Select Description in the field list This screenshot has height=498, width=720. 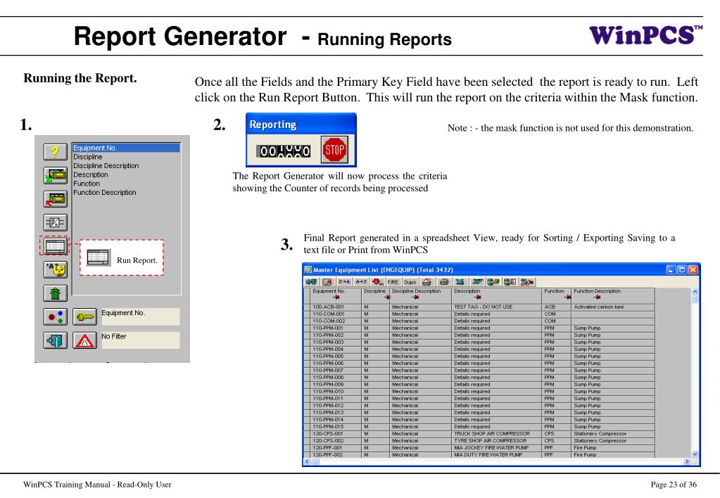126,174
